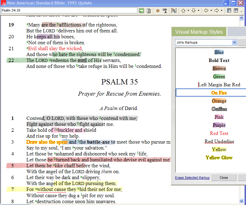Click the PSALM 35 heading
Screen dimensions: 246x205
tap(119, 82)
